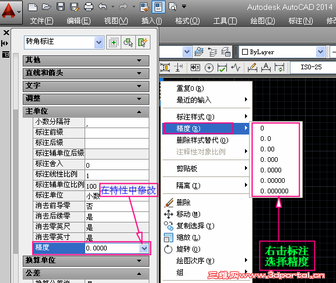This screenshot has width=336, height=283.
Task: Open the 精度 precision dropdown arrow
Action: coord(144,248)
